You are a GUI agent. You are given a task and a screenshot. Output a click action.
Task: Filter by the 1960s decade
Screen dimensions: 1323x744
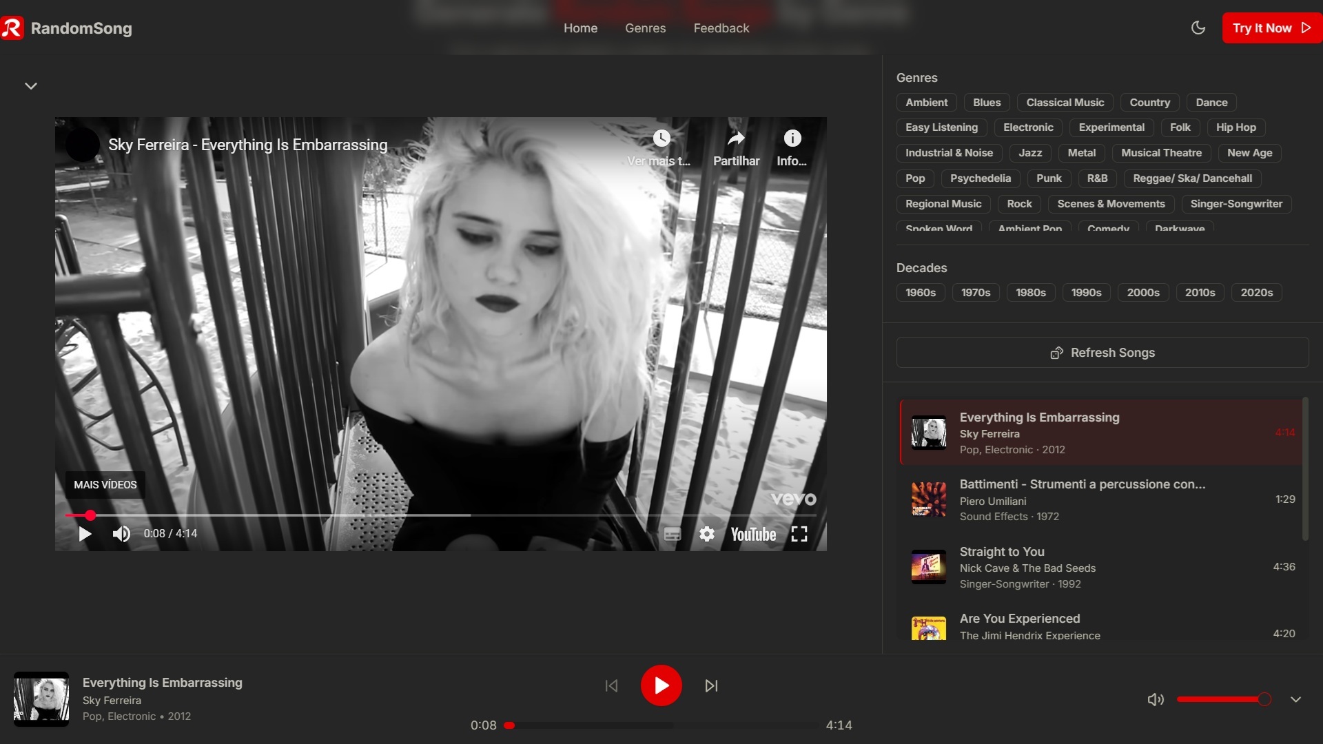coord(921,293)
